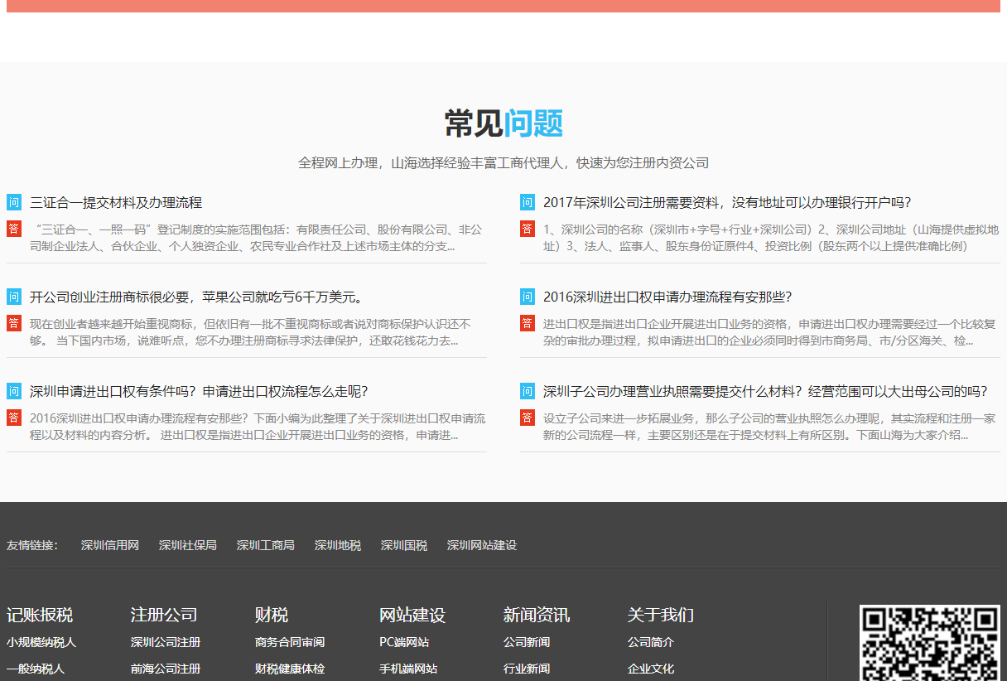Open question 深圳子公司办理营业执照需要提交什么材料
The image size is (1007, 681).
(x=765, y=391)
